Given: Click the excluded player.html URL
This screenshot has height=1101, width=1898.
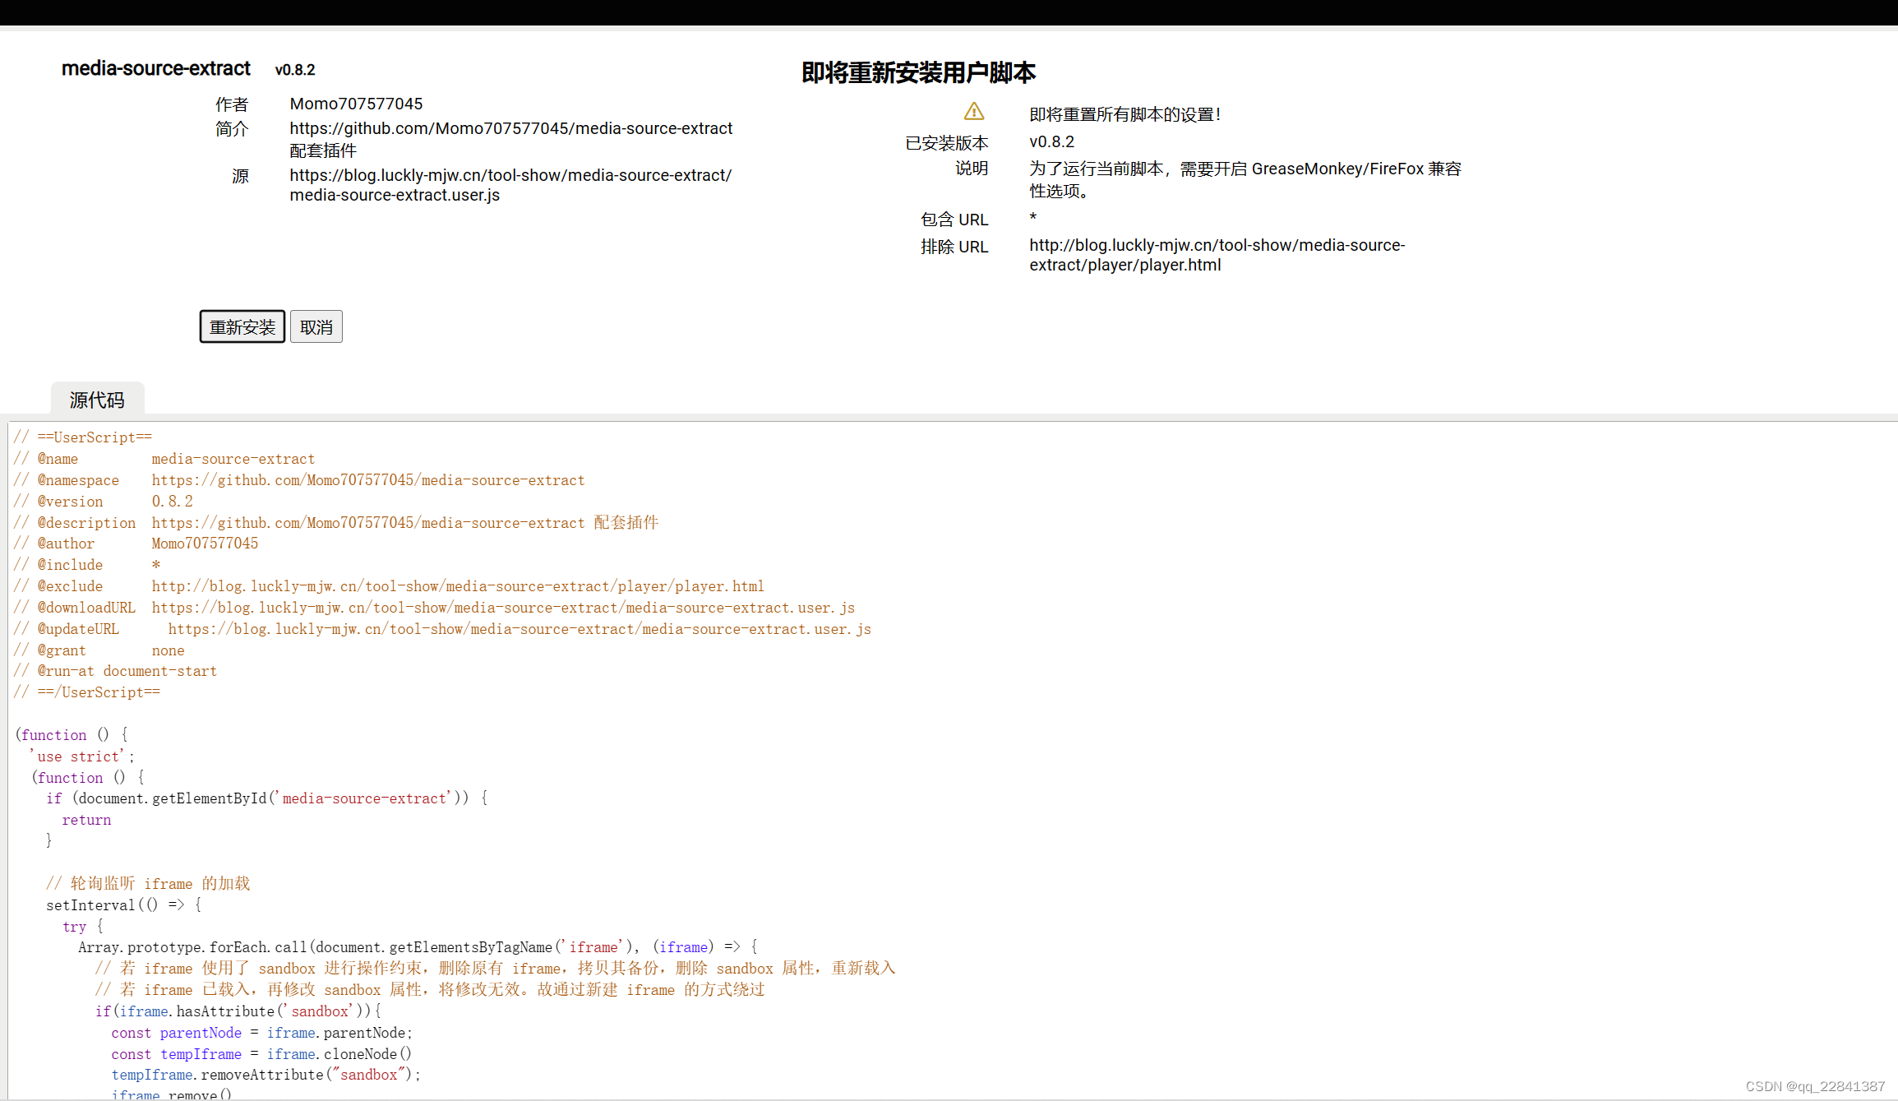Looking at the screenshot, I should point(1217,255).
